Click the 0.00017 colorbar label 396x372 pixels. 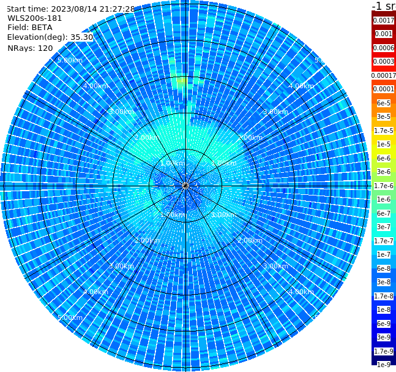383,75
